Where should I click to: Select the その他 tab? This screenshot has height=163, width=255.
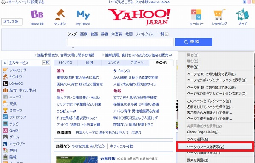tap(161, 63)
